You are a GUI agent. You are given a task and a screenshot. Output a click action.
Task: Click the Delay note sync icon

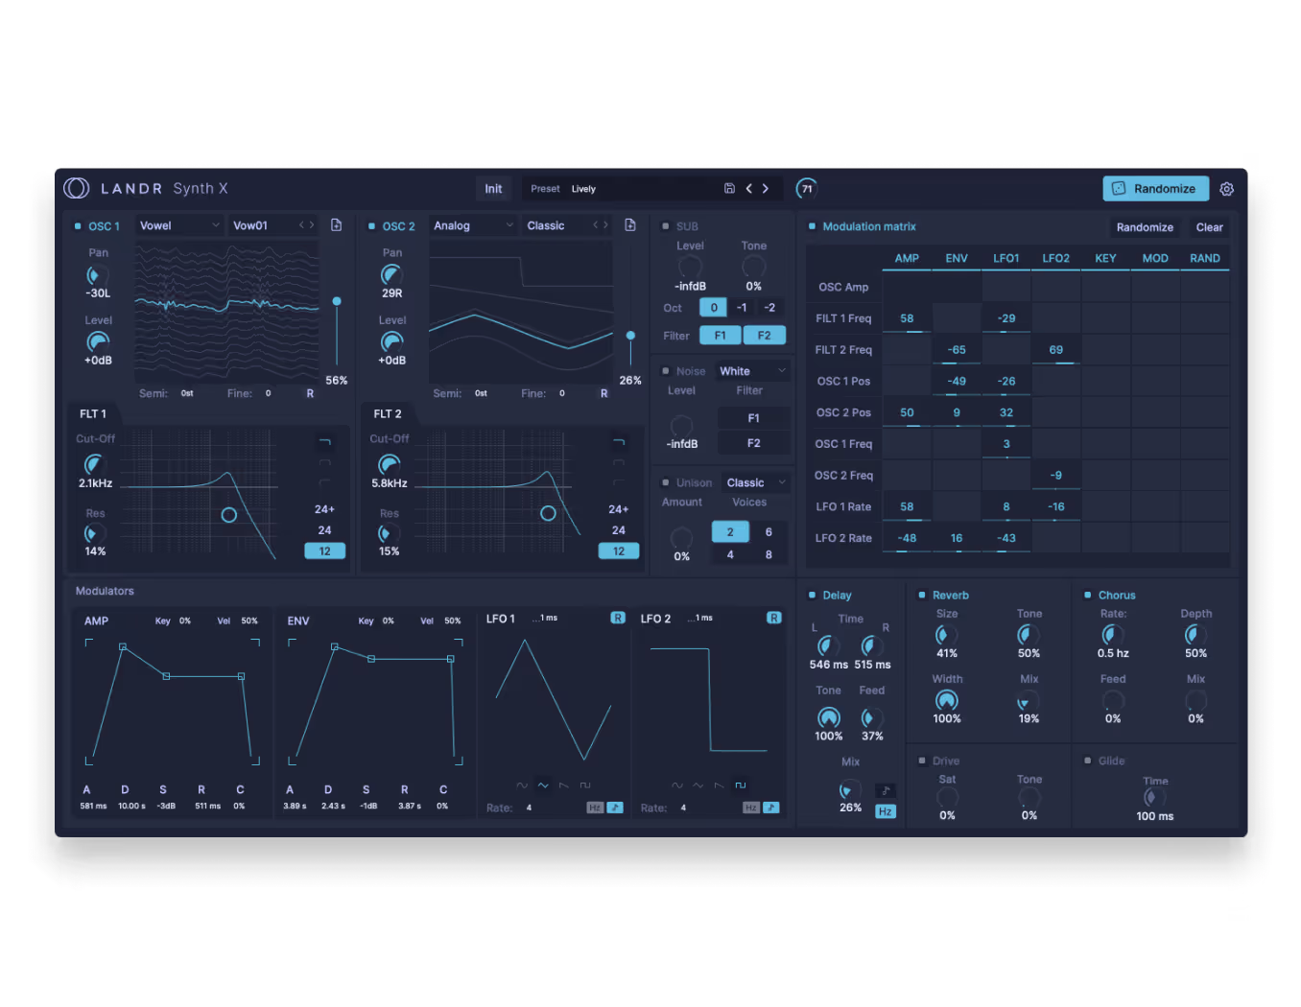(886, 791)
